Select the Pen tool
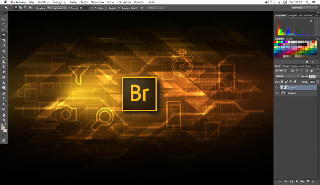320x185 pixels. 4,93
